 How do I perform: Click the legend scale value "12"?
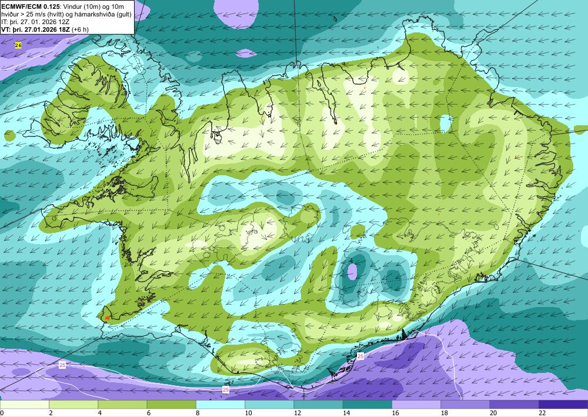point(298,413)
